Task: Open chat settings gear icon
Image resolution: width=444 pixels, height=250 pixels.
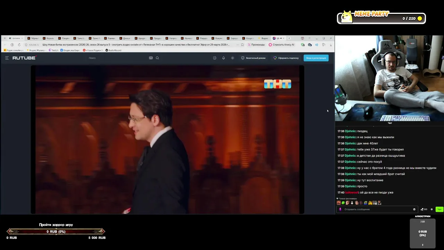Action: tap(432, 209)
